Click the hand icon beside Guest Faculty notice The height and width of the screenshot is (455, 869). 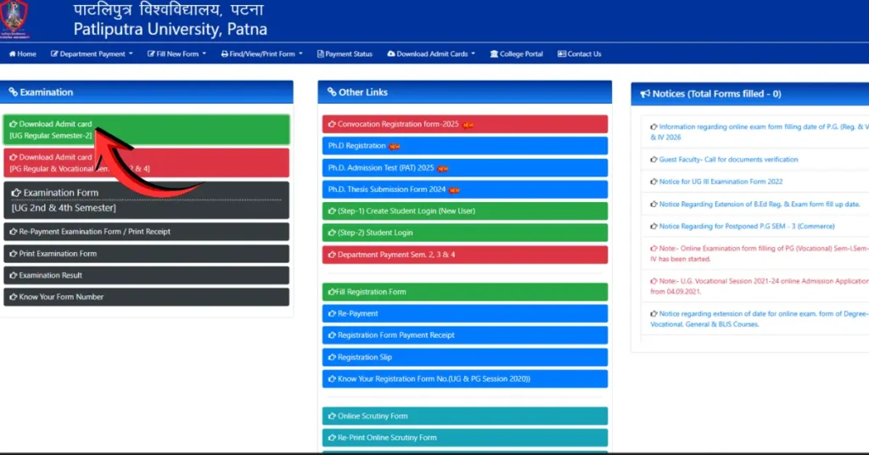(x=654, y=159)
